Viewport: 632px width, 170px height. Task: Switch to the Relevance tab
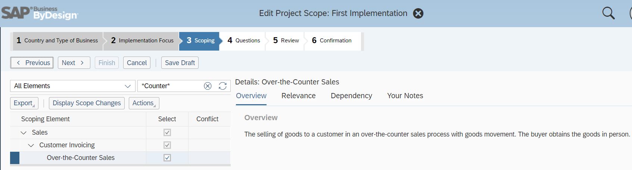click(x=299, y=96)
